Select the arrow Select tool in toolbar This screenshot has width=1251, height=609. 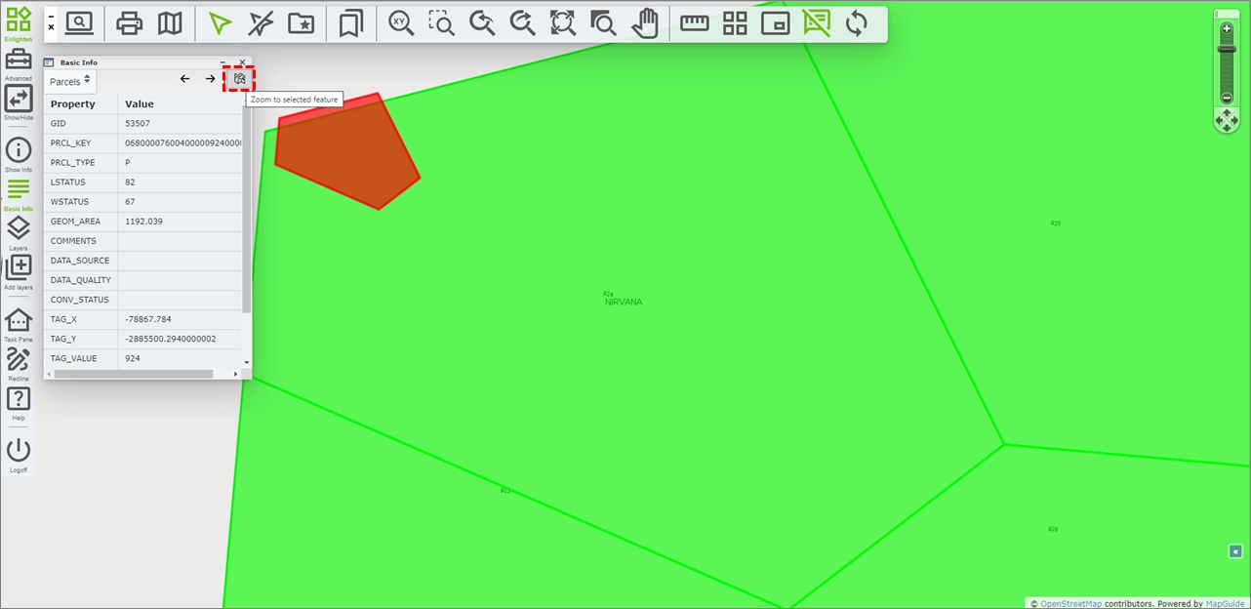pos(221,23)
